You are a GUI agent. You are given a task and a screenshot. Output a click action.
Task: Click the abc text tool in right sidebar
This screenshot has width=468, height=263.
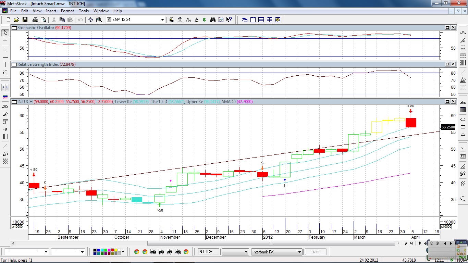pyautogui.click(x=463, y=102)
